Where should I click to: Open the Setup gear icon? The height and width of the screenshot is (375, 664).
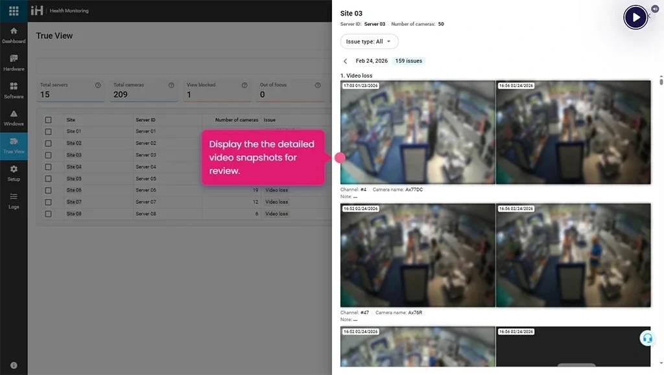click(x=14, y=173)
